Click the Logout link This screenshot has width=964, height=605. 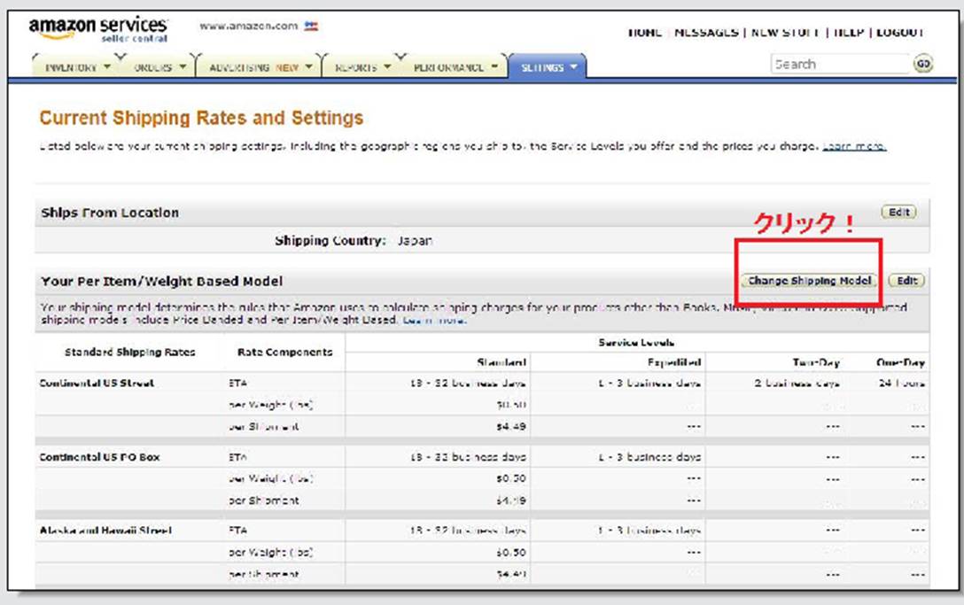[x=899, y=33]
